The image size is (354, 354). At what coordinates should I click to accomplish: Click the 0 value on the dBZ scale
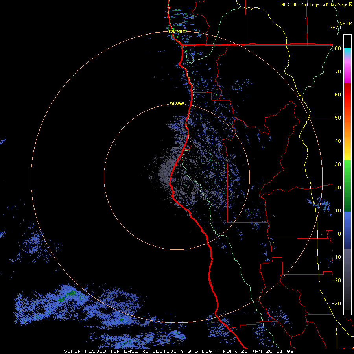tap(339, 234)
